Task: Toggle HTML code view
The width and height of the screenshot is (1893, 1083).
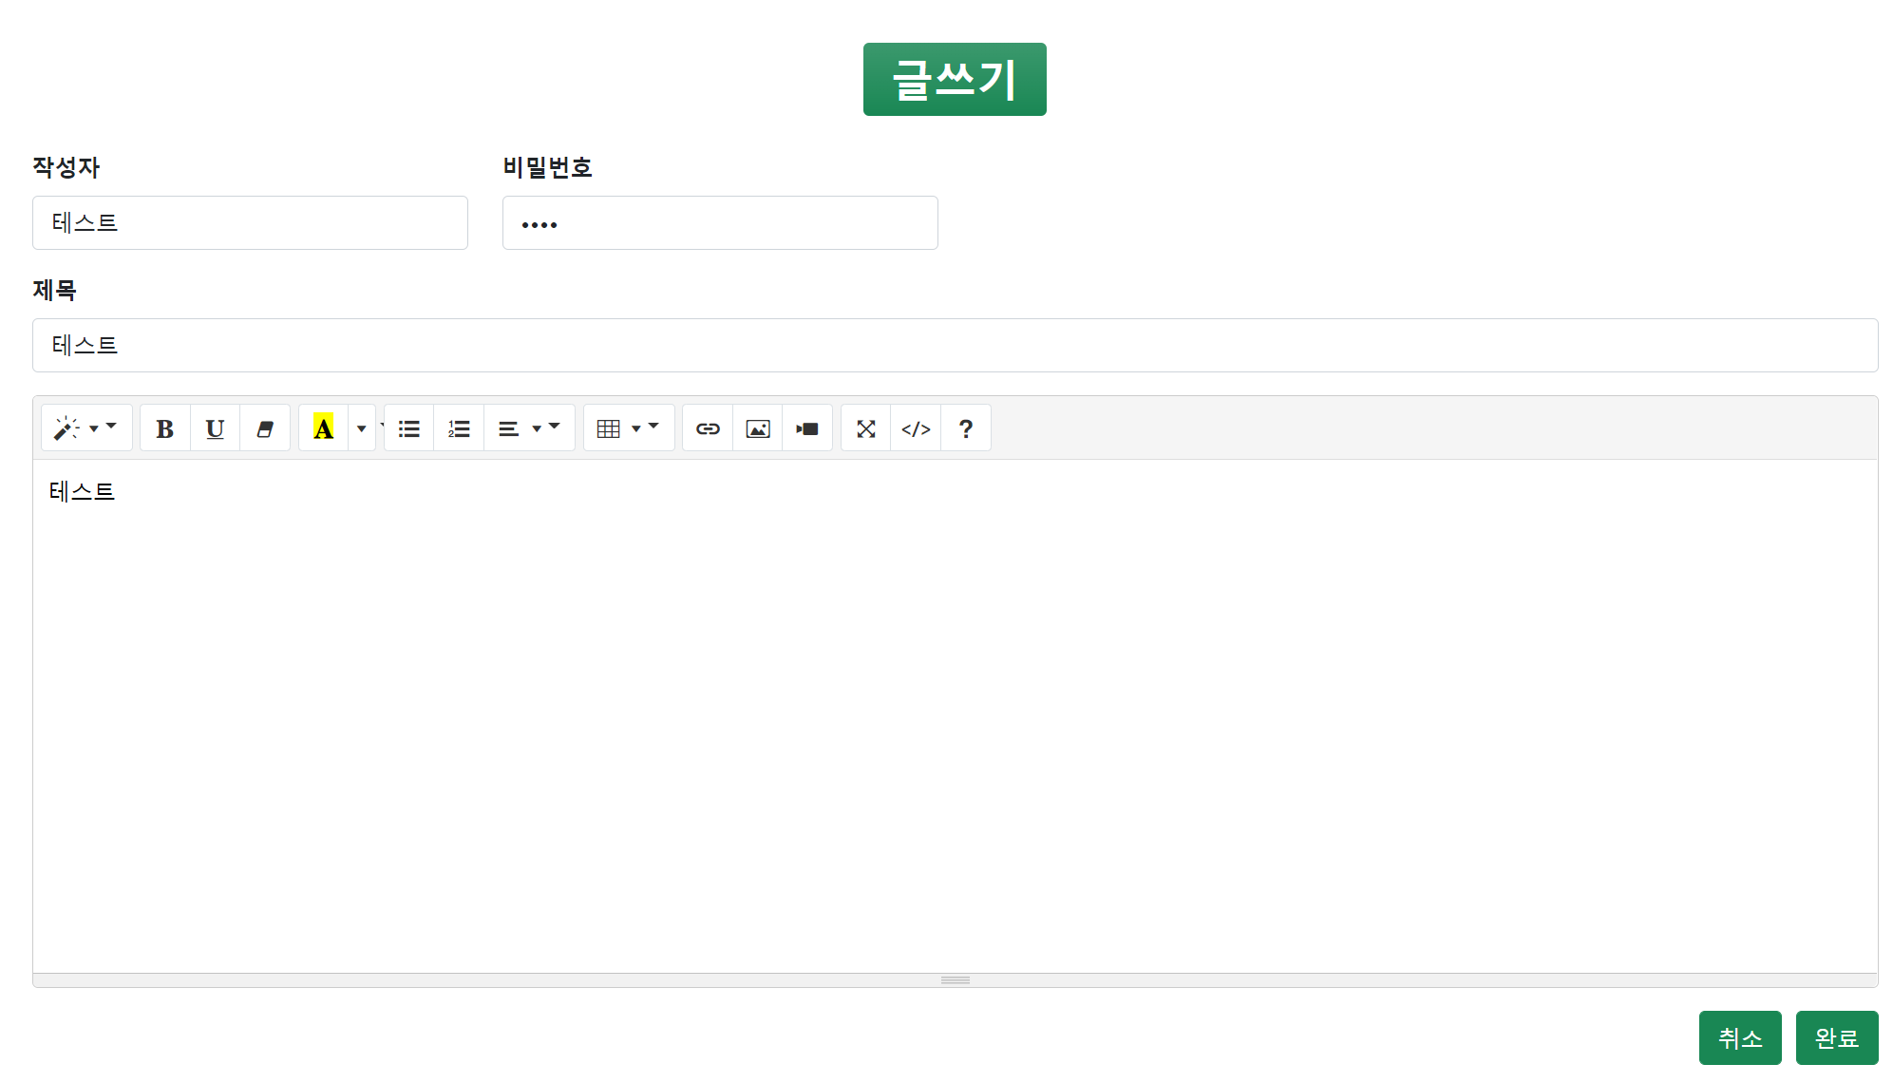Action: [x=916, y=428]
